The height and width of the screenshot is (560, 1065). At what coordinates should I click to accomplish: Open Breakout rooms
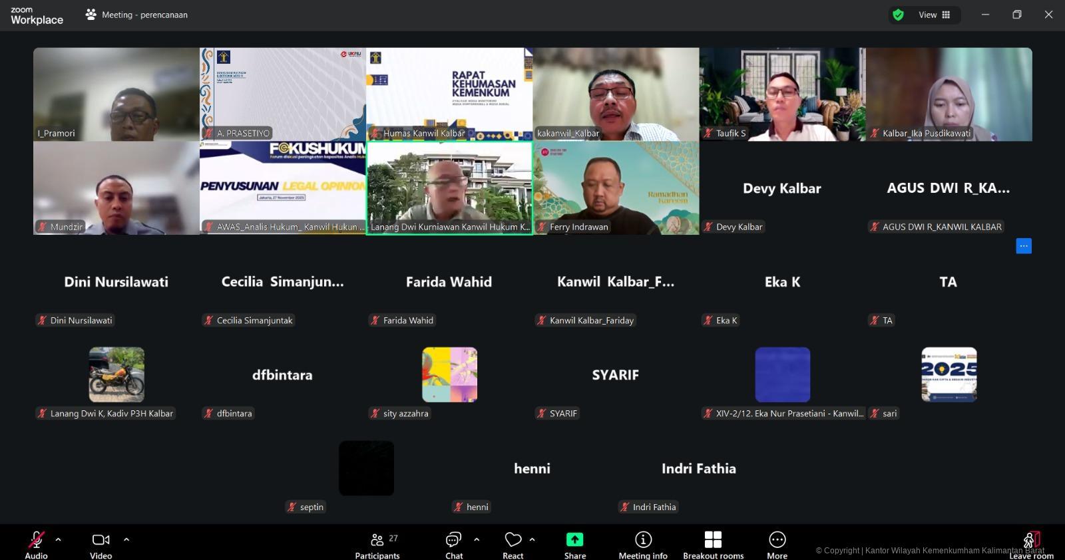click(x=713, y=545)
